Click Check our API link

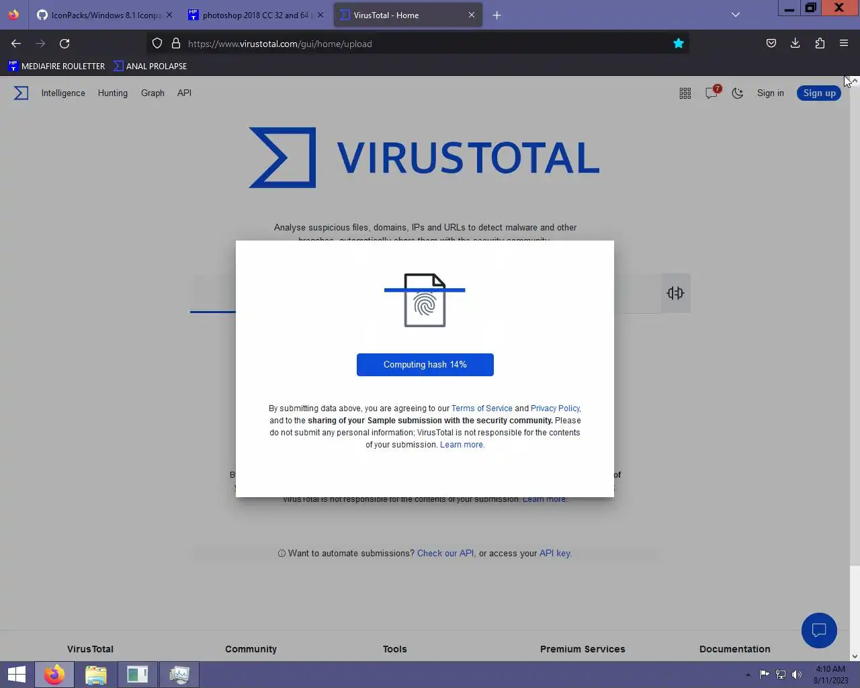(x=445, y=554)
